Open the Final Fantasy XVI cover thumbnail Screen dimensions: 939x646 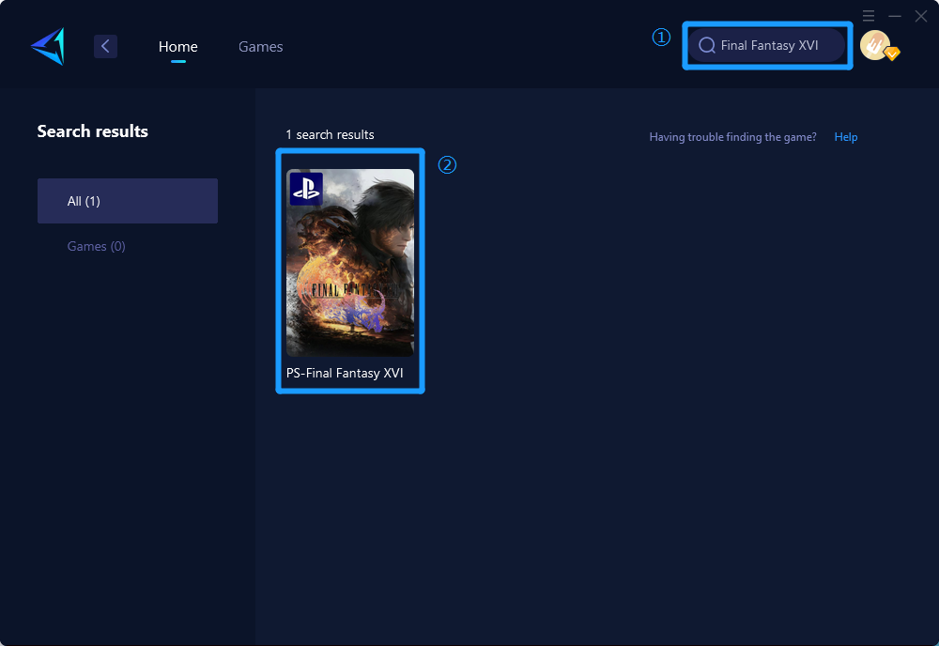click(x=350, y=263)
